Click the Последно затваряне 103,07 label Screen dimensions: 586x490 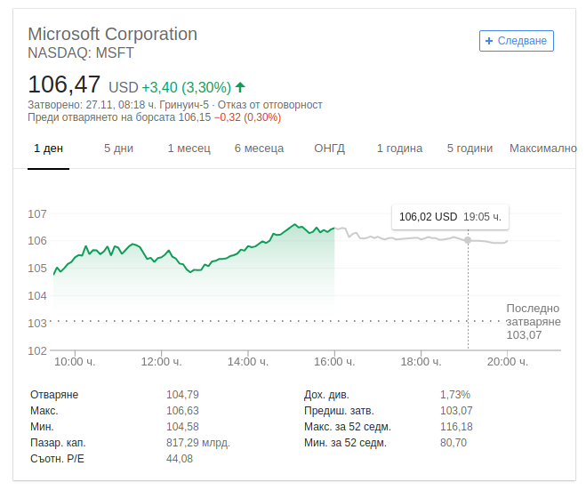point(534,321)
